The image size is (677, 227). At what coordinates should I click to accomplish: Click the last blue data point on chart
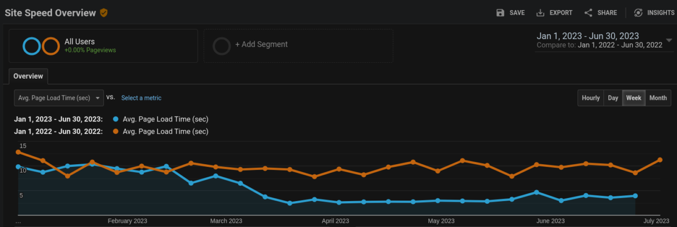click(x=635, y=196)
